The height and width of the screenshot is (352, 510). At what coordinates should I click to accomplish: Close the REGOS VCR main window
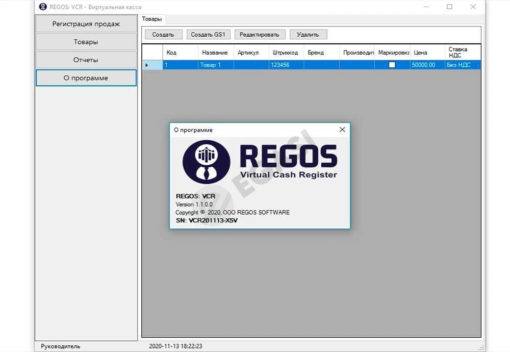tap(473, 7)
